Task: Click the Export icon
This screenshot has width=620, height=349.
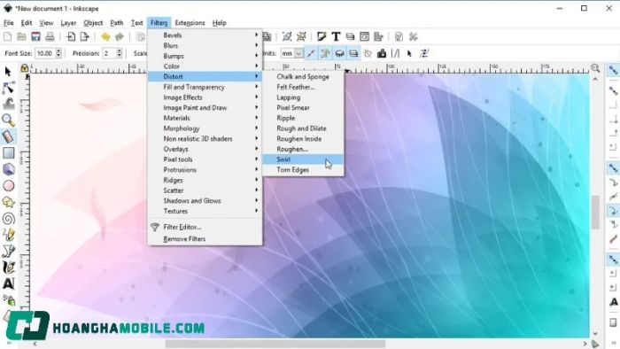Action: point(85,36)
